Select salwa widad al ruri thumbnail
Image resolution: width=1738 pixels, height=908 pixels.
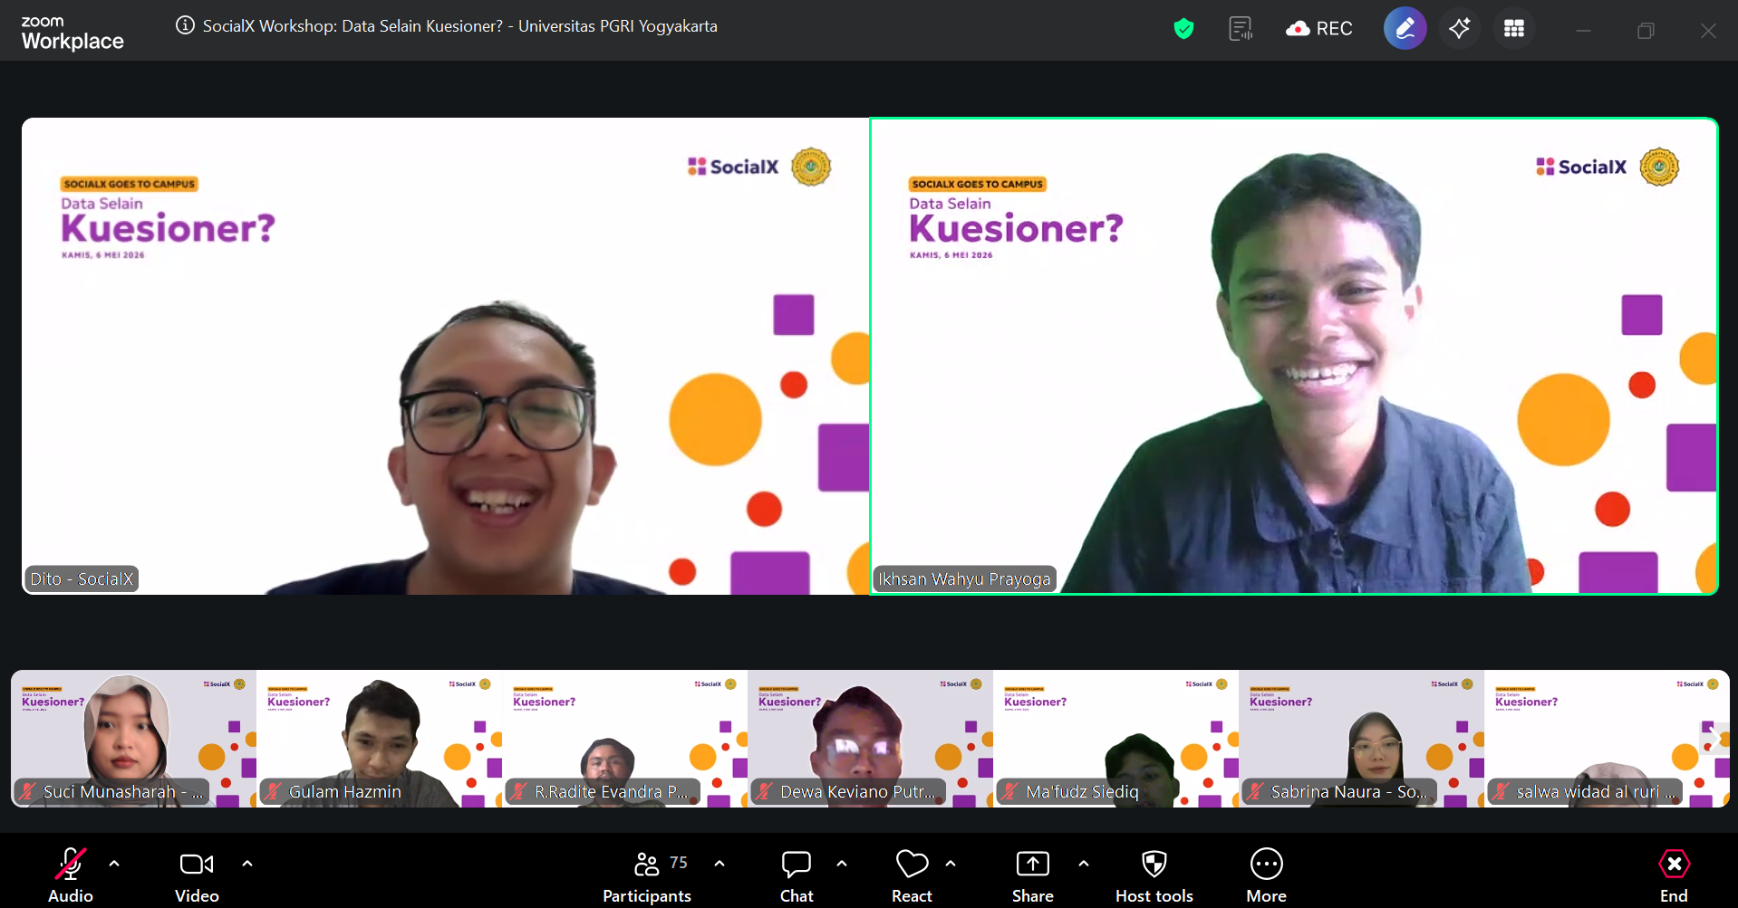(1607, 739)
